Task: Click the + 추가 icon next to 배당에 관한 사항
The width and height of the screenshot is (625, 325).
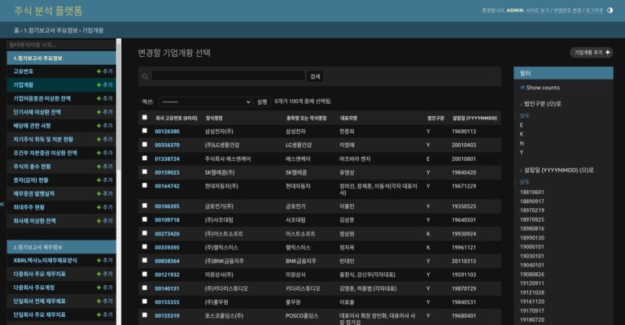Action: click(x=104, y=126)
